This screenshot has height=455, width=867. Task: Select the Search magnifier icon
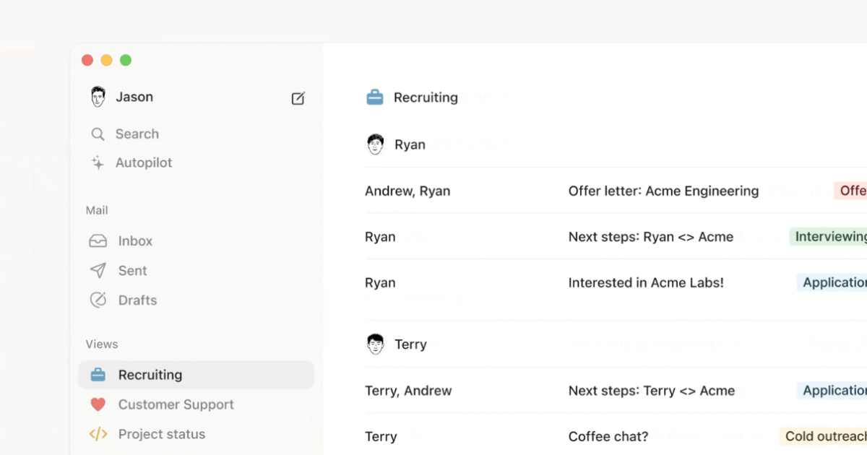[x=97, y=134]
